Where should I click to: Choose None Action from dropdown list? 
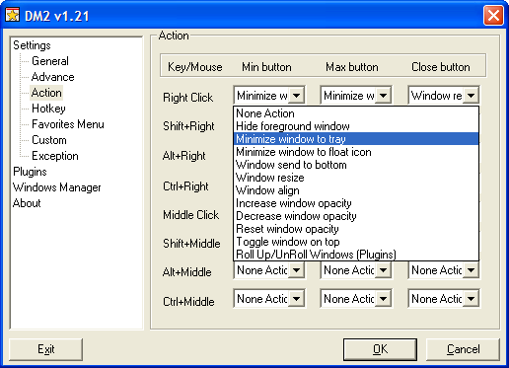(356, 113)
